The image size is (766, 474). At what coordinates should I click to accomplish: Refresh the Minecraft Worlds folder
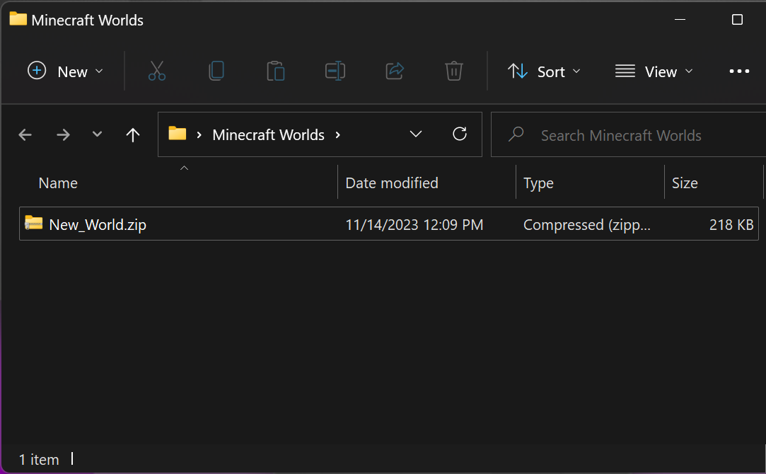[x=460, y=134]
